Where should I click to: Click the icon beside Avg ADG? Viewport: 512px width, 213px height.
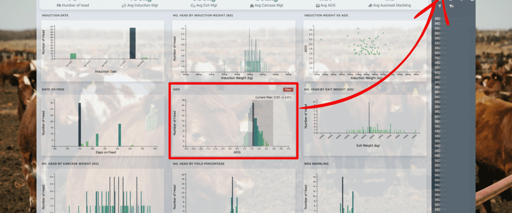pos(318,5)
